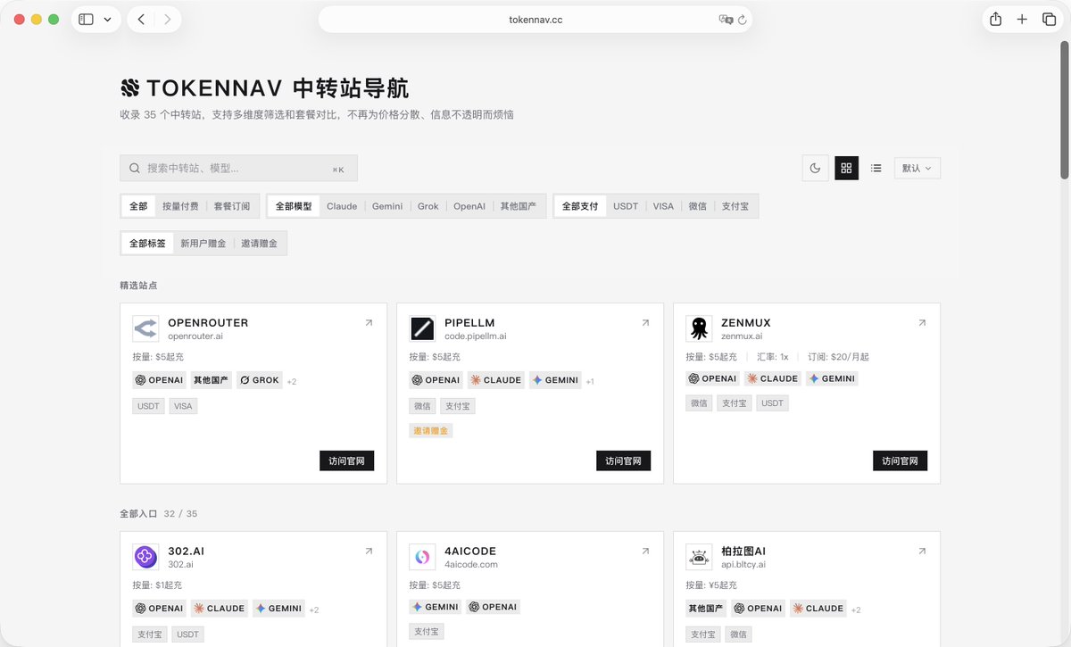
Task: Click the TOKENNAV logo icon
Action: pyautogui.click(x=130, y=87)
